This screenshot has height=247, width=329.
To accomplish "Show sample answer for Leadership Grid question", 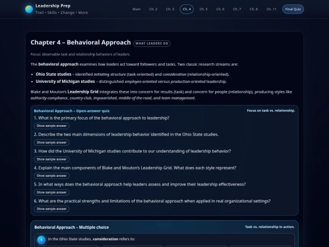I will tap(52, 176).
